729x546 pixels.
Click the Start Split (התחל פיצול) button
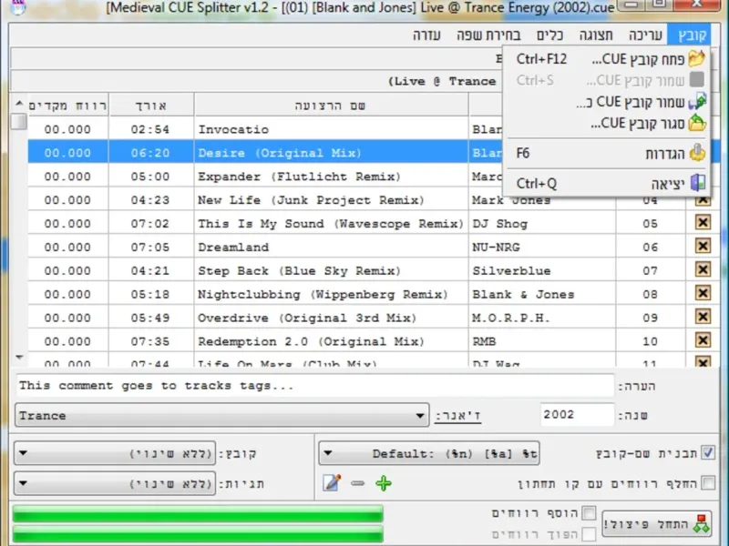657,524
